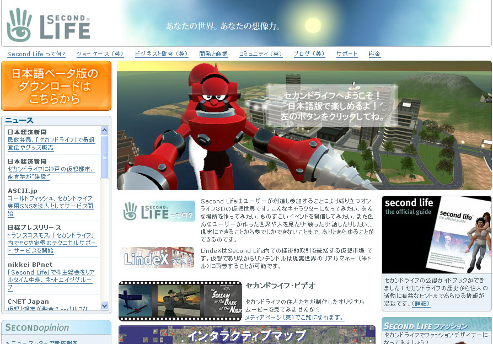Click the red robot hero banner image

point(304,126)
